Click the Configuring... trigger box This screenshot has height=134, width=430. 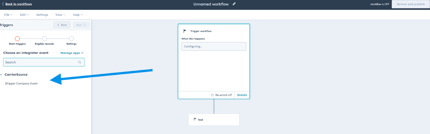click(x=214, y=46)
